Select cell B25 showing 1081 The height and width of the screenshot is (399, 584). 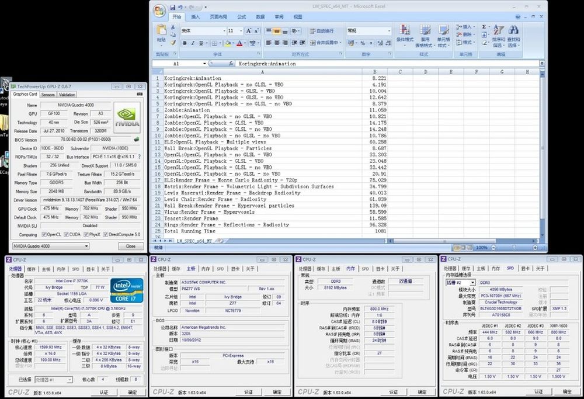tap(375, 231)
